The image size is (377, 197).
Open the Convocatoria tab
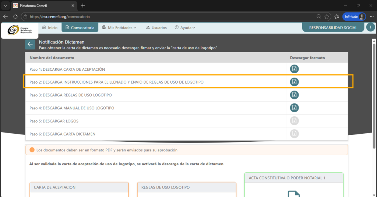(80, 28)
